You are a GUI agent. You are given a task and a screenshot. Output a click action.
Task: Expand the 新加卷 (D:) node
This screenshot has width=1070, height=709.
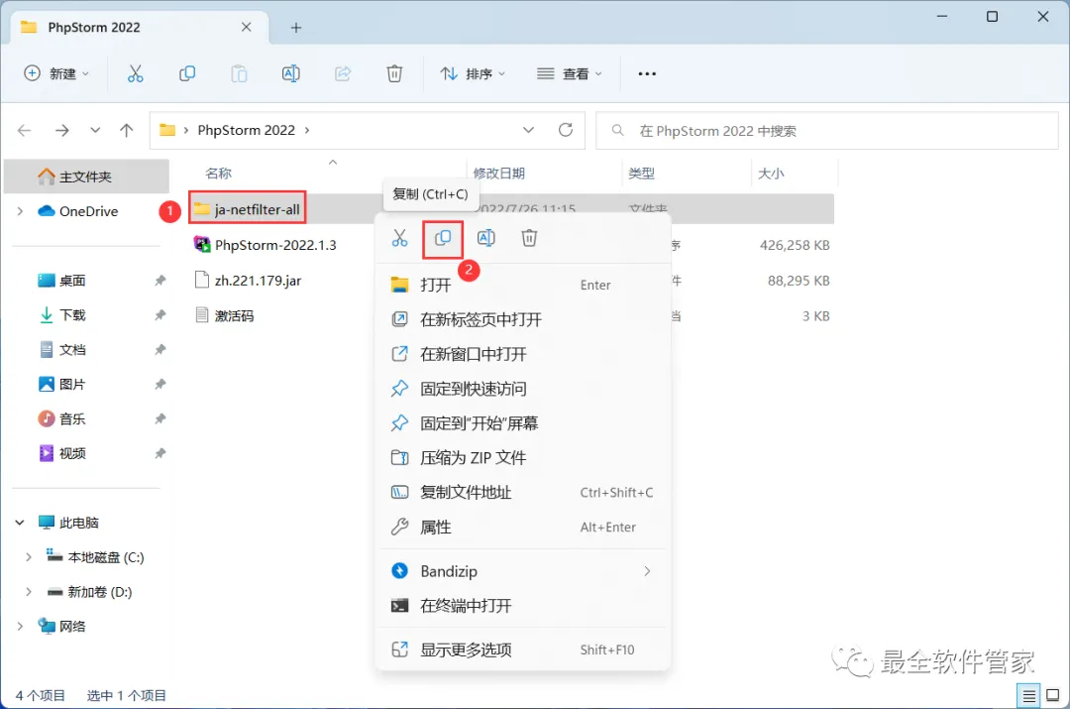[28, 592]
